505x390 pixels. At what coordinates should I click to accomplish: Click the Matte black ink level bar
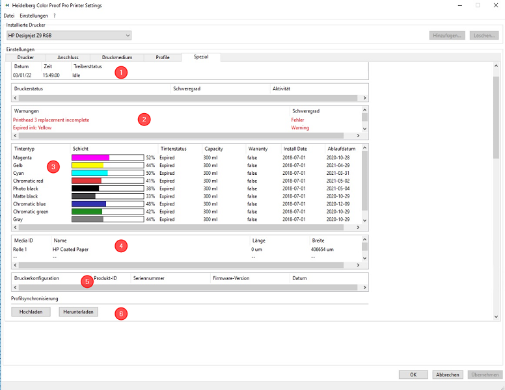[107, 196]
